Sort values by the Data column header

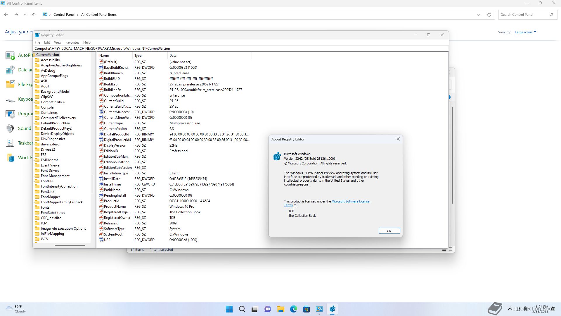pyautogui.click(x=209, y=56)
